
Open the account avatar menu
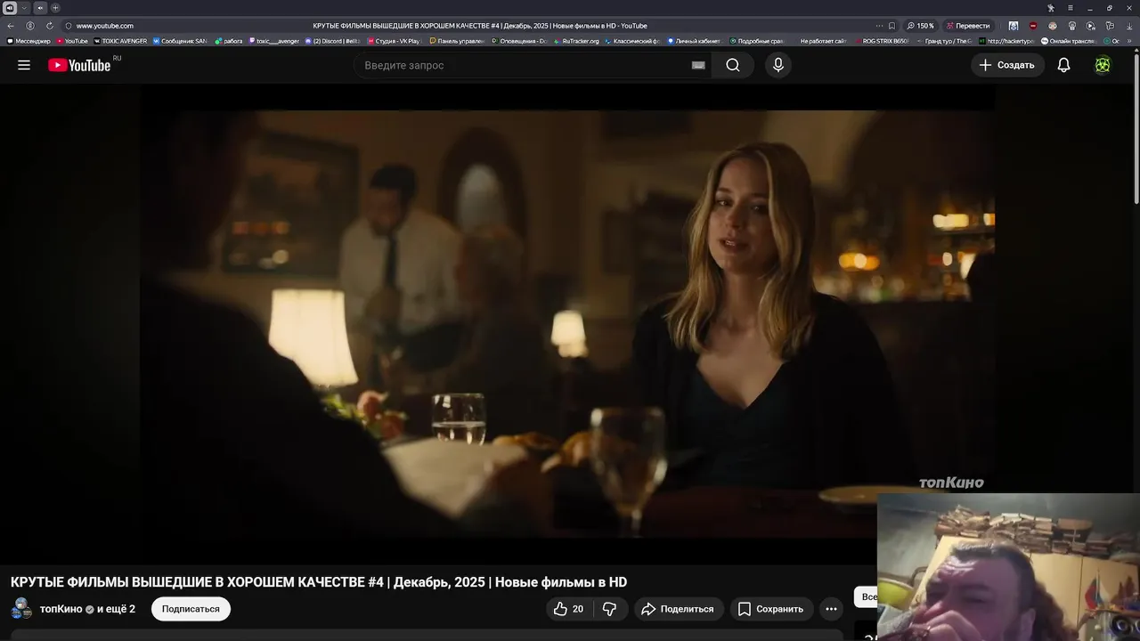click(x=1103, y=65)
